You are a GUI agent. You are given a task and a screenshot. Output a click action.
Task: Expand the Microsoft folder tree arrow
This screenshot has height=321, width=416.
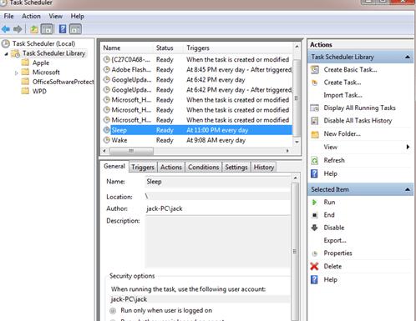click(16, 73)
